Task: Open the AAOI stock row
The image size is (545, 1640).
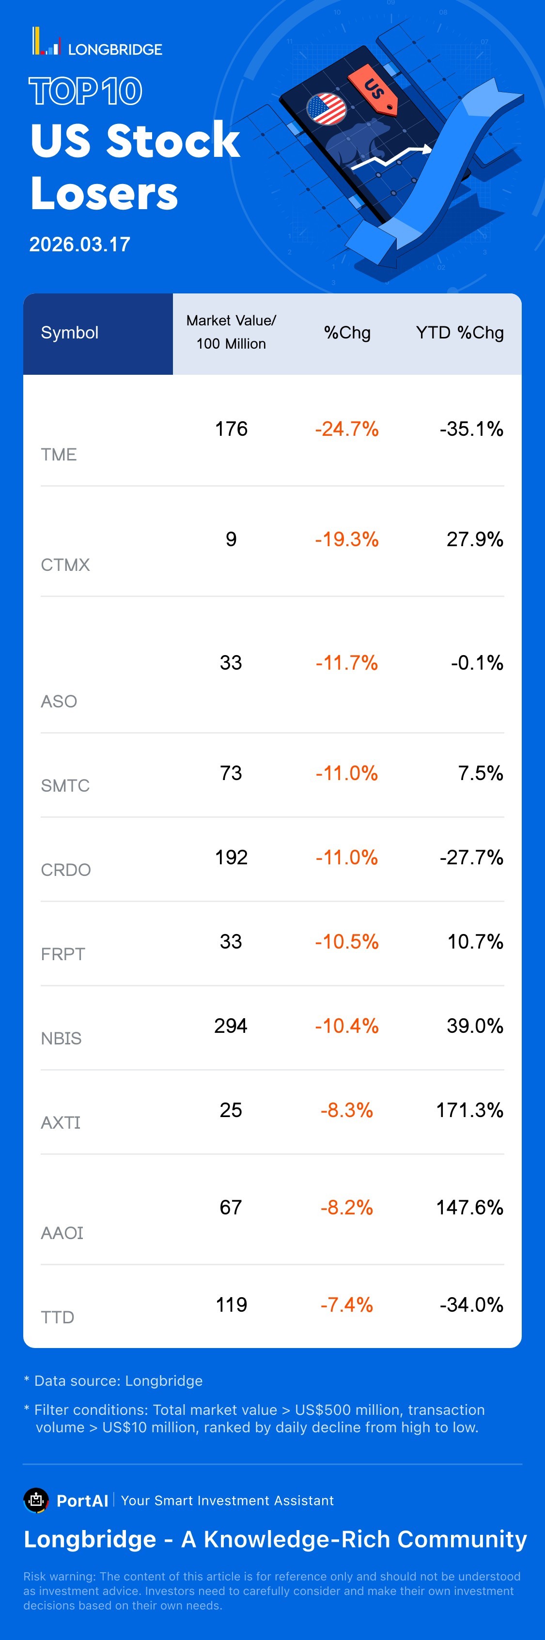Action: coord(62,1233)
